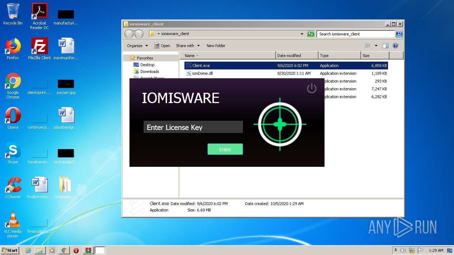The image size is (454, 255).
Task: Select the maximumfor Word document icon
Action: [x=66, y=49]
